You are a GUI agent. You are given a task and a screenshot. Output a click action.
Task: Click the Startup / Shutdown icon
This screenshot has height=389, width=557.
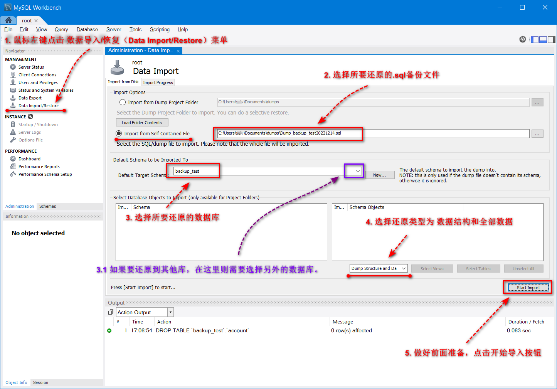pyautogui.click(x=13, y=125)
